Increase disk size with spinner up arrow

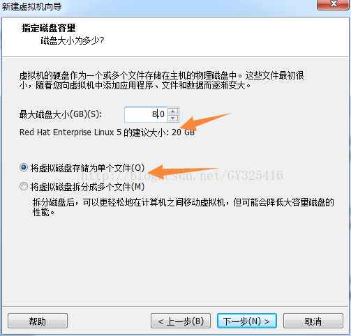[x=173, y=112]
